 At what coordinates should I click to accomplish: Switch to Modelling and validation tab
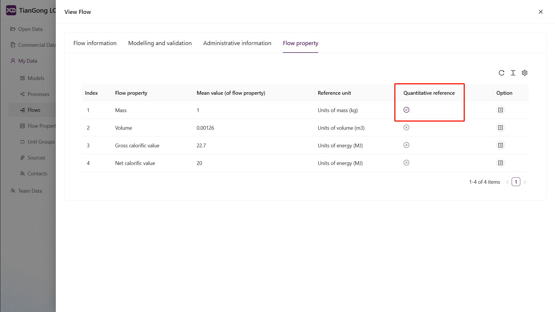[x=160, y=43]
